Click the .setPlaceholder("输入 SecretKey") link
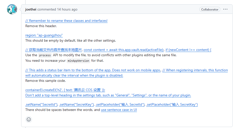Screen dimensions: 248x128 tap(172, 104)
